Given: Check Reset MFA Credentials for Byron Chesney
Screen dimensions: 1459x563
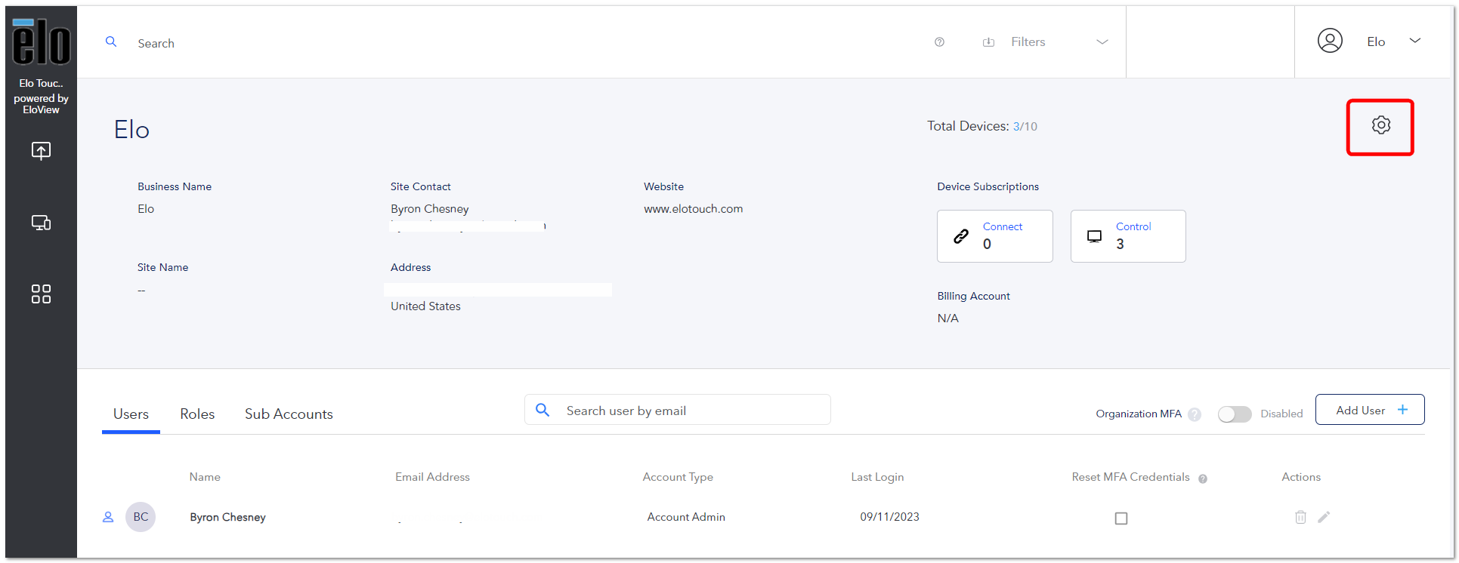Looking at the screenshot, I should pyautogui.click(x=1121, y=518).
